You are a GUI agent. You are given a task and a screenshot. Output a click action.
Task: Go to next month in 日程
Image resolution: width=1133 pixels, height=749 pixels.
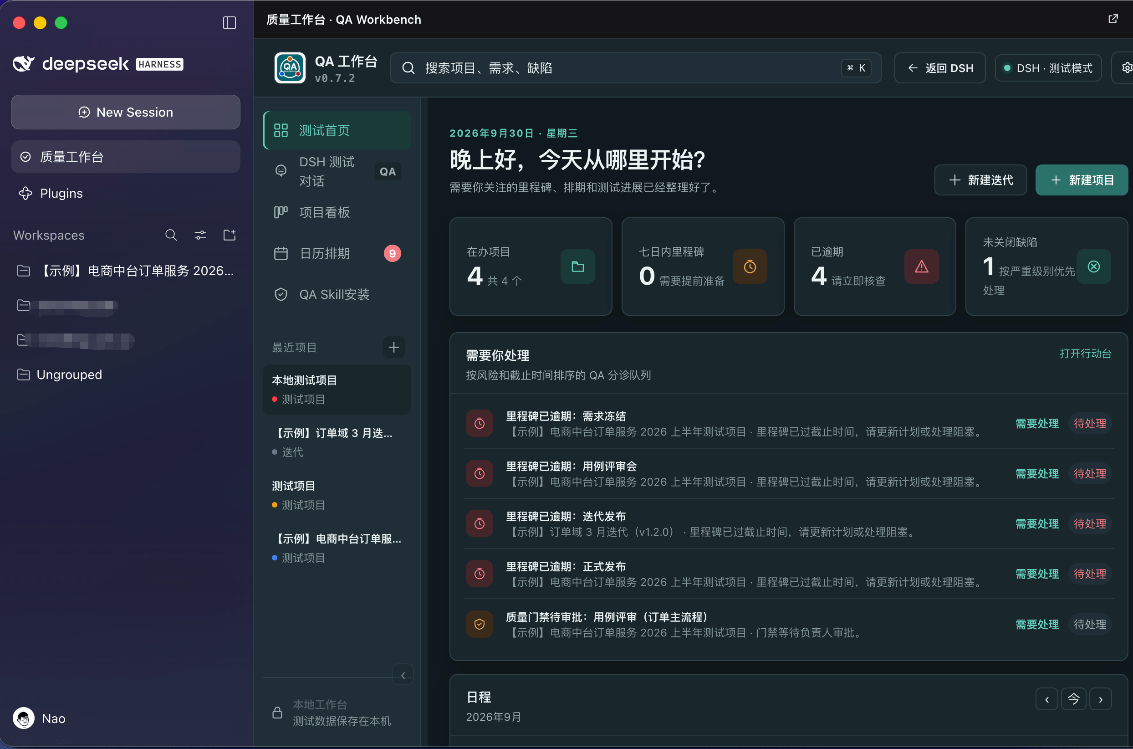tap(1101, 699)
